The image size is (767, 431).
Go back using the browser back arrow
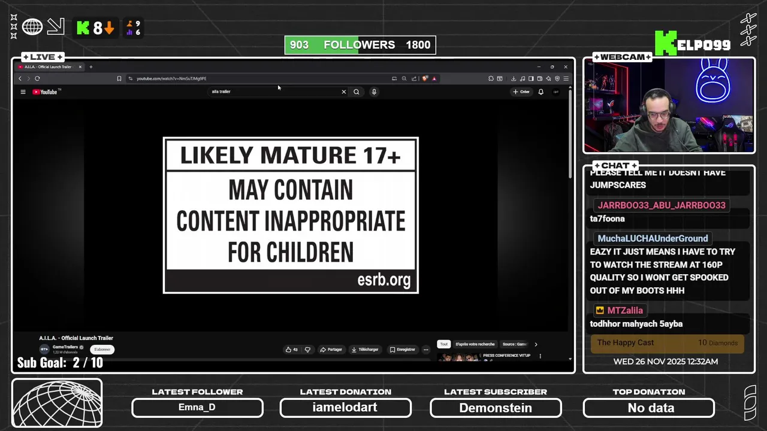20,78
